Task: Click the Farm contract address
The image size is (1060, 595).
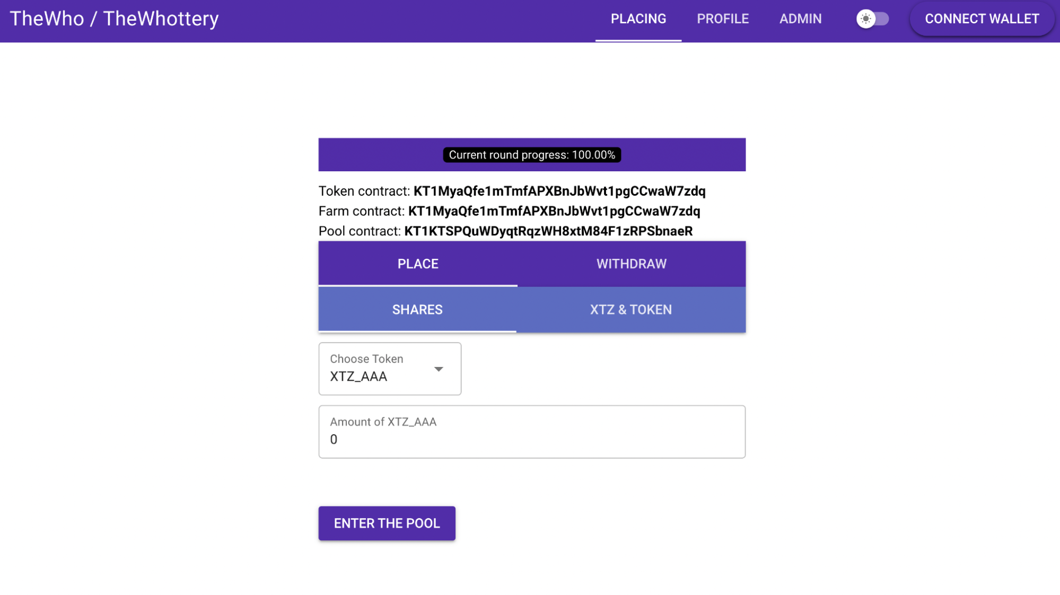Action: (x=554, y=211)
